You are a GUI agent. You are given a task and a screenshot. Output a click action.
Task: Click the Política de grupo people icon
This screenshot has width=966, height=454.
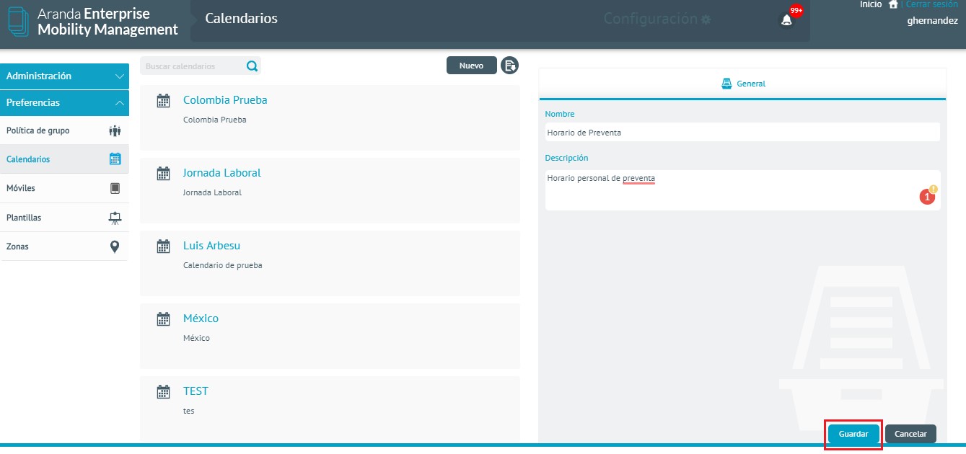[x=115, y=130]
